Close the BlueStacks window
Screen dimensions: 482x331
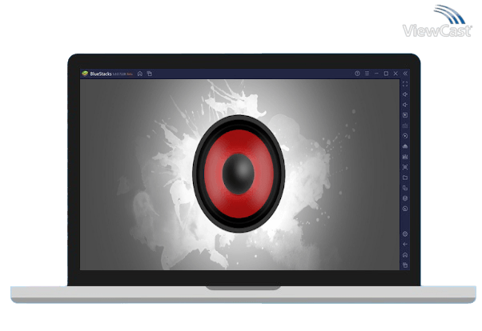(x=396, y=74)
